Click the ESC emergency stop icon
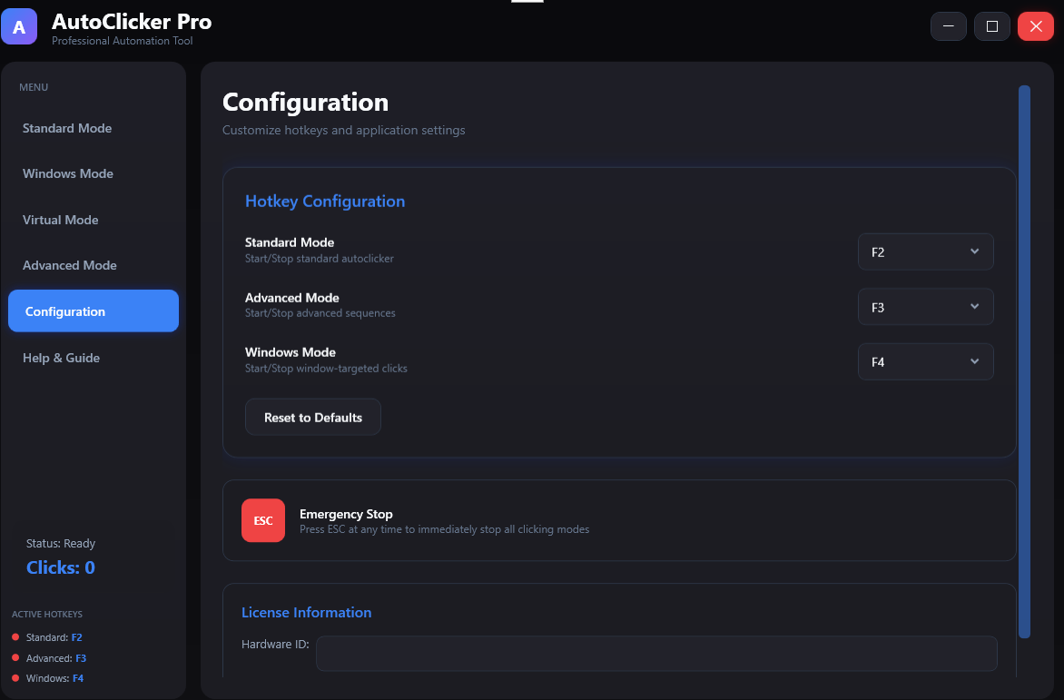1064x700 pixels. pos(263,520)
